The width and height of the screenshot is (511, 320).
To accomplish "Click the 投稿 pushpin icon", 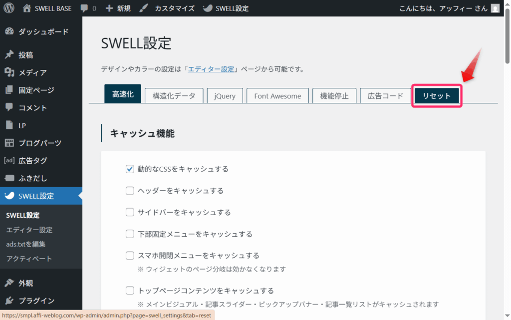I will pyautogui.click(x=9, y=54).
